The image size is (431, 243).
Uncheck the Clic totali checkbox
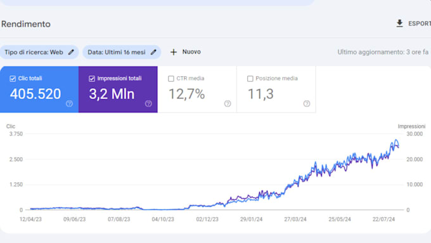13,79
